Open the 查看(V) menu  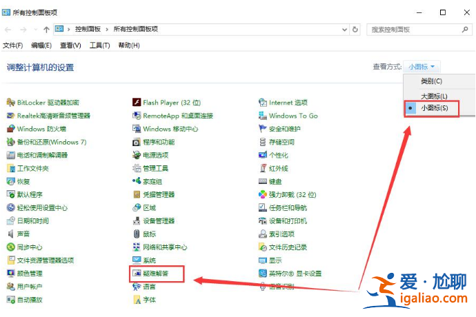70,45
